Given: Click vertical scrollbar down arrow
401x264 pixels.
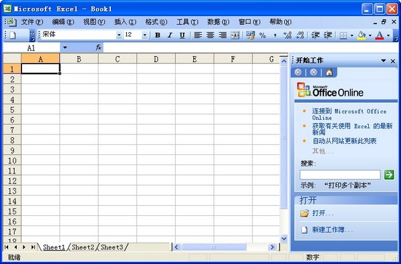Looking at the screenshot, I should click(284, 239).
